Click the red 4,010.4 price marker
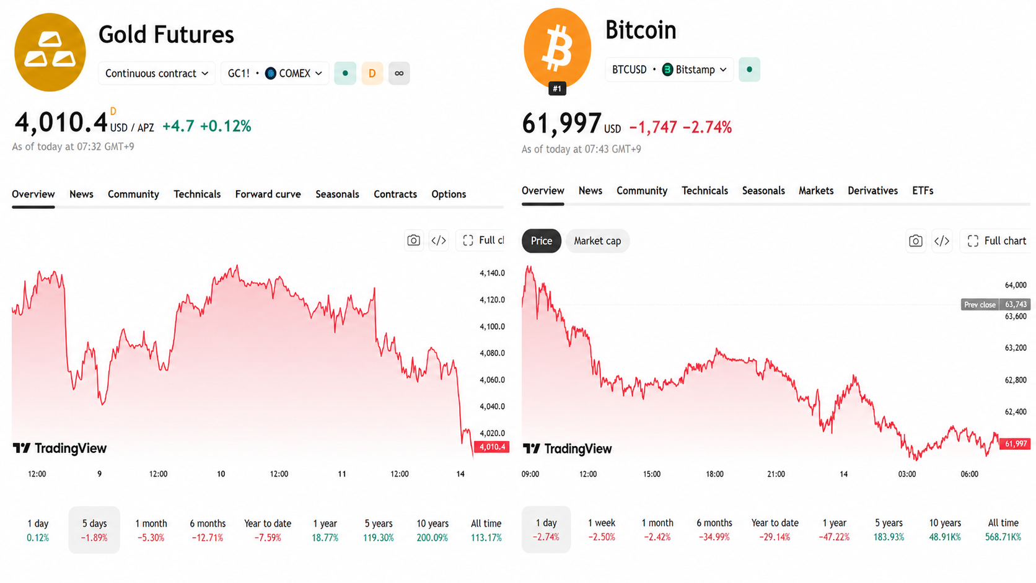This screenshot has width=1036, height=583. pyautogui.click(x=492, y=447)
